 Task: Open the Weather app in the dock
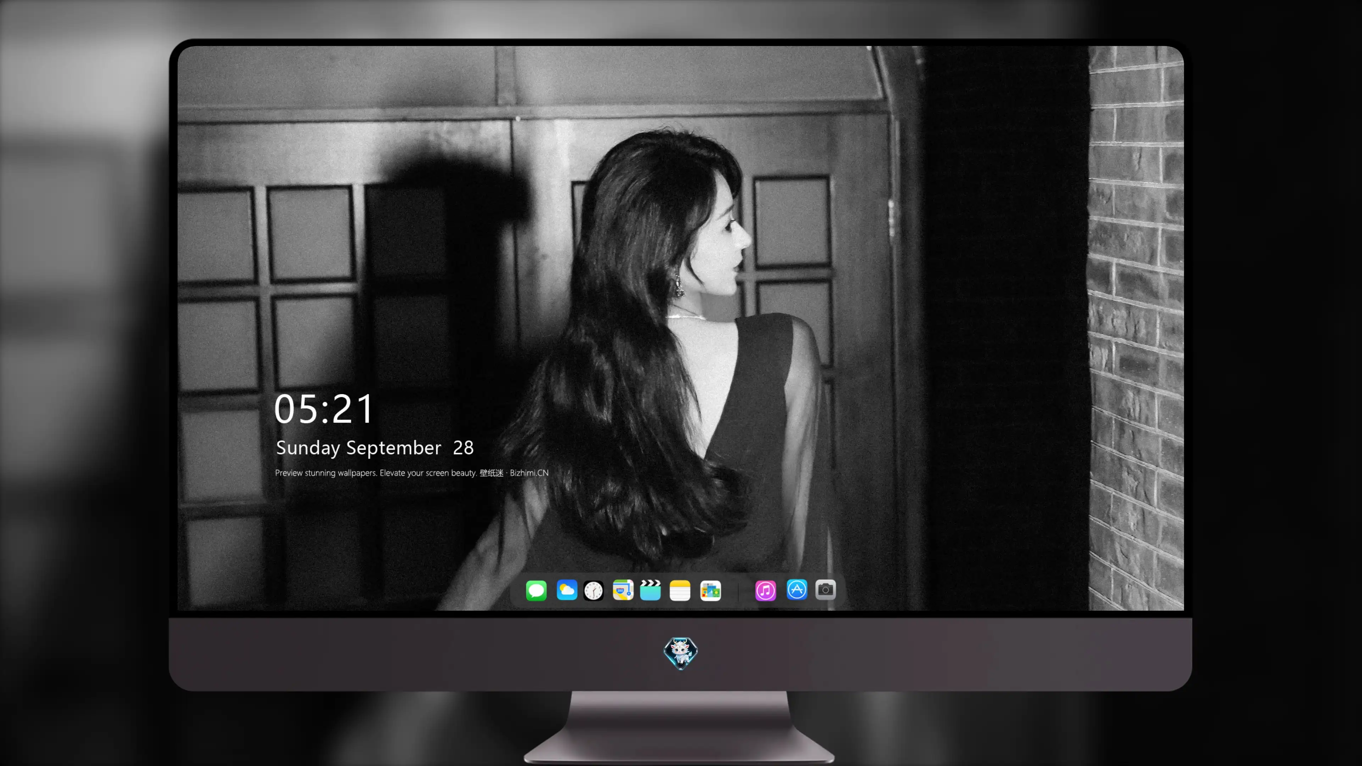(567, 590)
